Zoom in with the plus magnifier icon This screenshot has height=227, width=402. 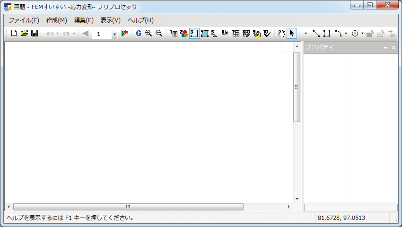149,34
